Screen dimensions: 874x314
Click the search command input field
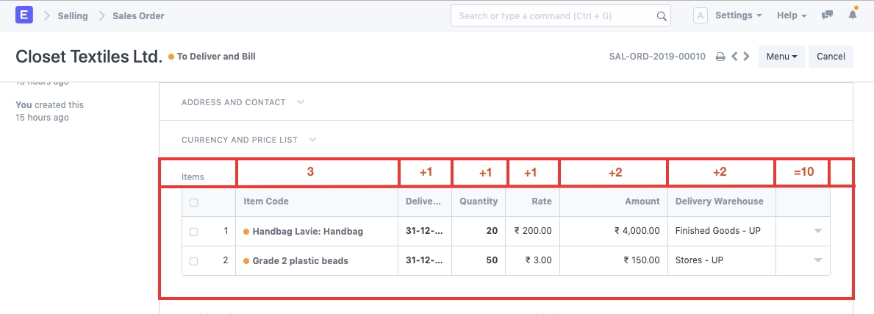(555, 15)
